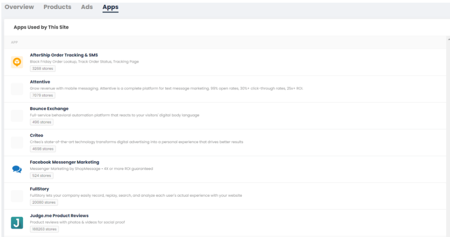Click the AfterShip orange box icon
Image resolution: width=450 pixels, height=237 pixels.
pyautogui.click(x=17, y=62)
